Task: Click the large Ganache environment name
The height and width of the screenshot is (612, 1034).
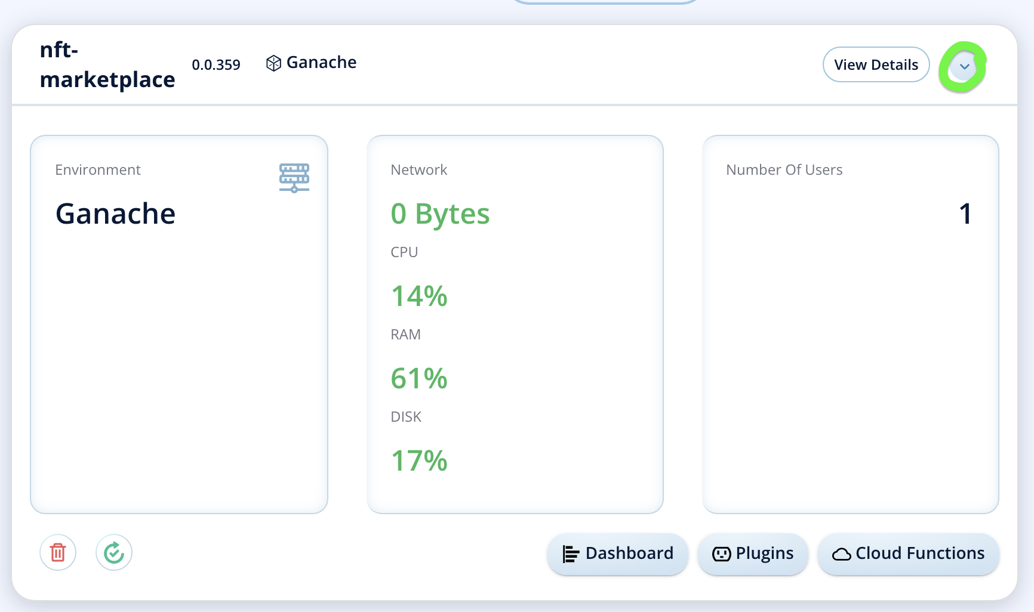Action: click(x=116, y=214)
